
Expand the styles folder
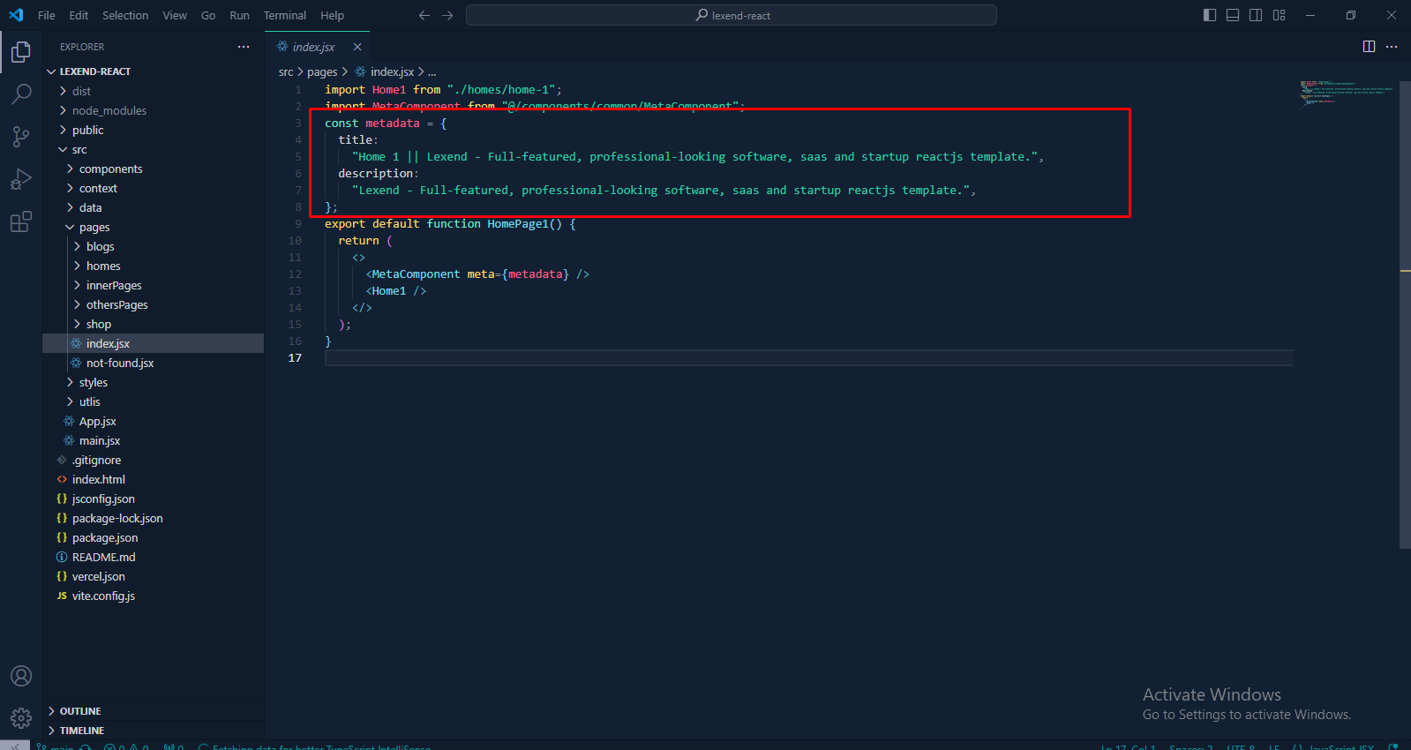point(153,382)
